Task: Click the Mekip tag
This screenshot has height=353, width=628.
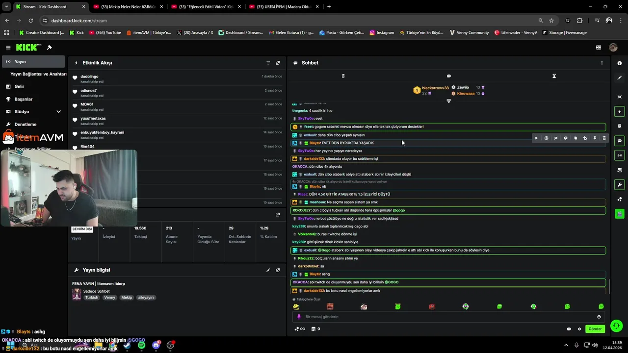Action: tap(127, 298)
